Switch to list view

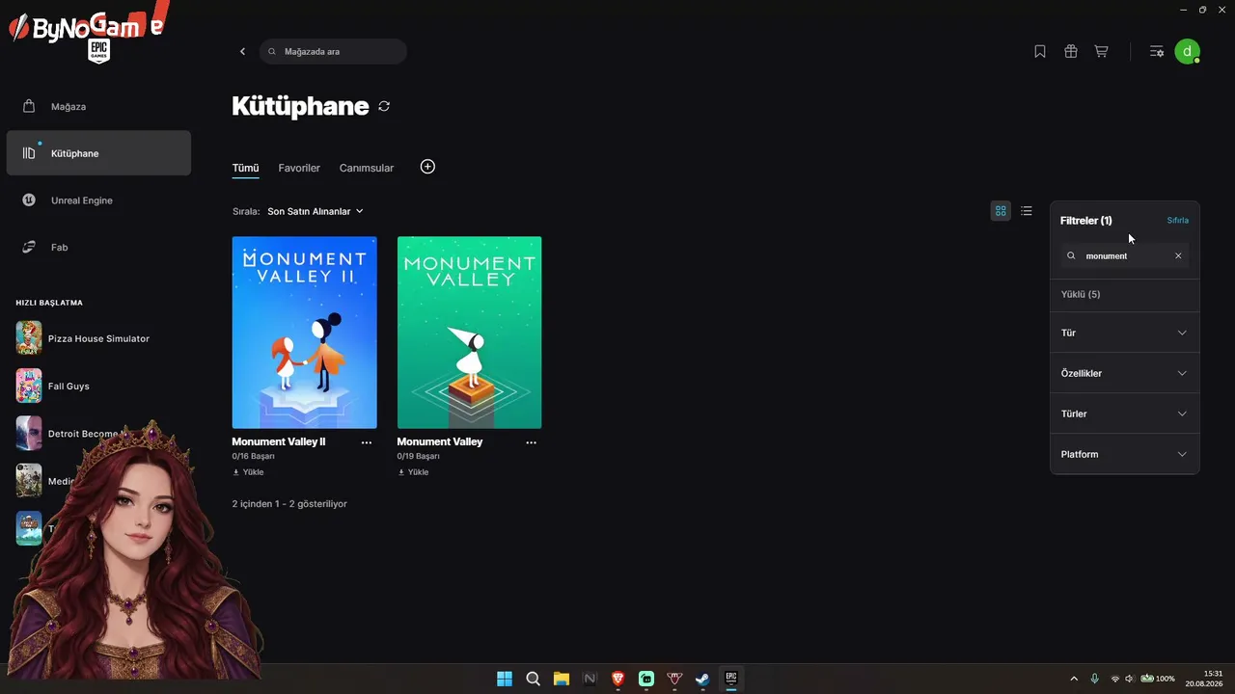point(1027,211)
